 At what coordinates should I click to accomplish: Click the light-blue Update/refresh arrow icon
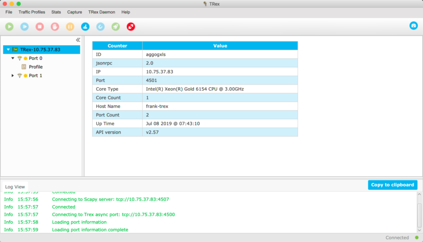tap(101, 26)
